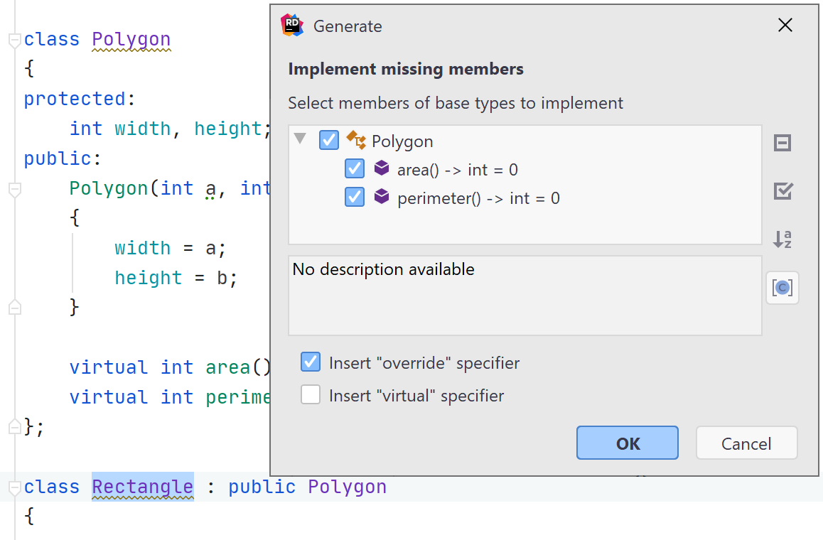The height and width of the screenshot is (540, 823).
Task: Collapse the Polygon node in the members tree
Action: tap(300, 140)
